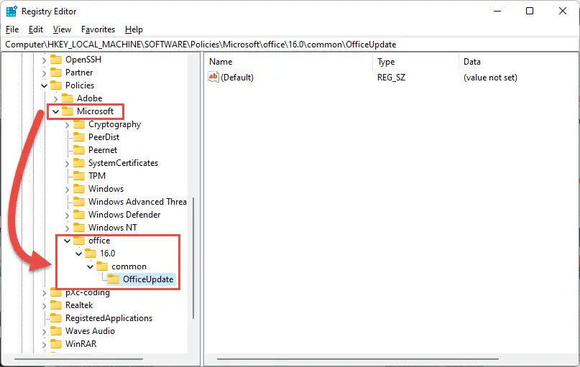Select the (Default) string value icon
Screen dimensions: 580x367
click(213, 77)
